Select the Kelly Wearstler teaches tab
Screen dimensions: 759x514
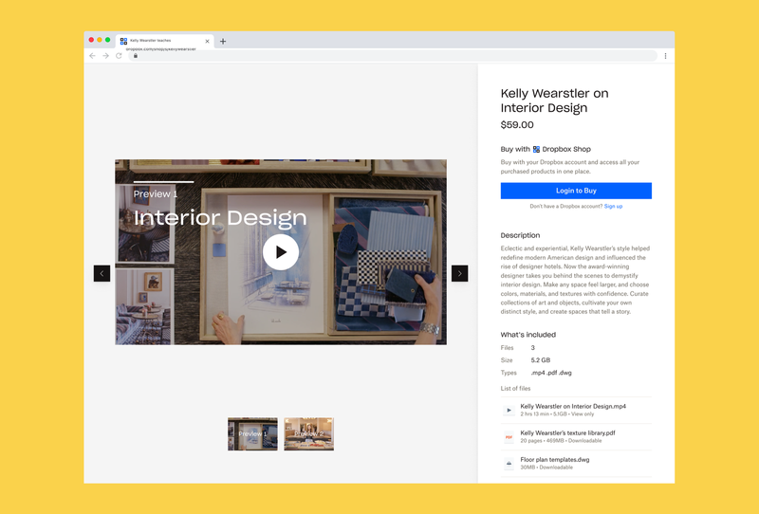click(x=161, y=41)
